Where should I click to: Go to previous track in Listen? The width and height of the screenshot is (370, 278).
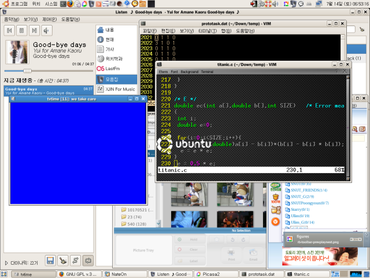coord(9,31)
